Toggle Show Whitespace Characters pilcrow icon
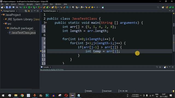 (x=73, y=7)
